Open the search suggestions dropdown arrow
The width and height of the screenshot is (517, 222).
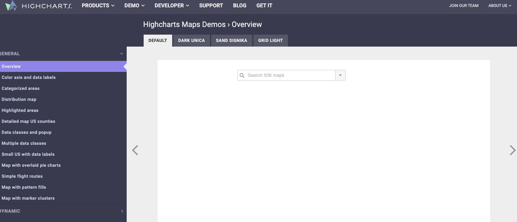(340, 75)
